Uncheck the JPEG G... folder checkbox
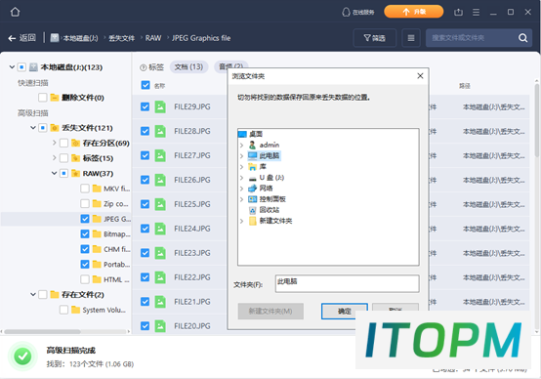 click(x=85, y=219)
